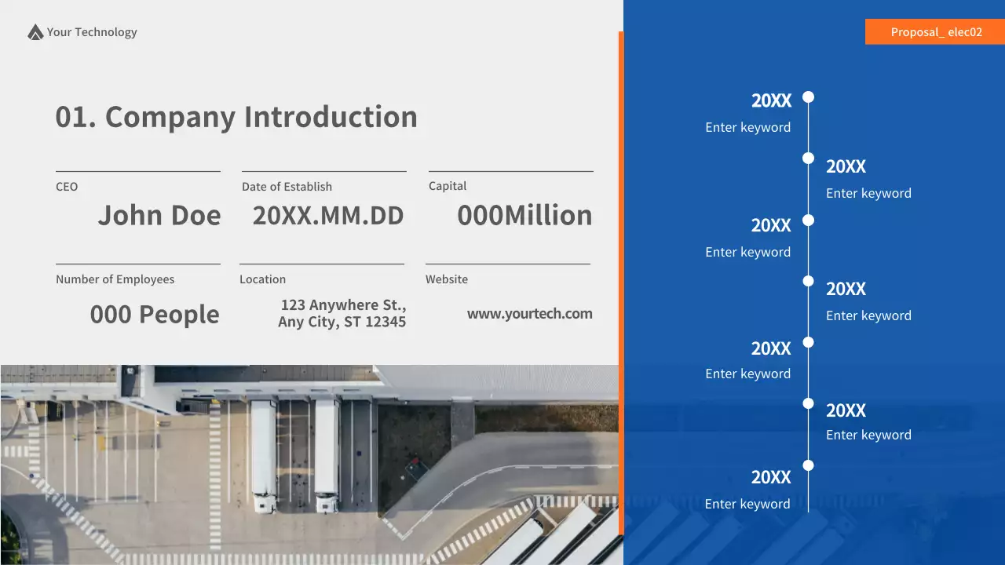Click the orange Proposal_ elec02 tag
The height and width of the screenshot is (565, 1005).
click(935, 31)
